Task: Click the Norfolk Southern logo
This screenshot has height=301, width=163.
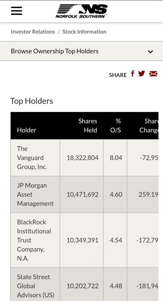Action: pyautogui.click(x=82, y=11)
